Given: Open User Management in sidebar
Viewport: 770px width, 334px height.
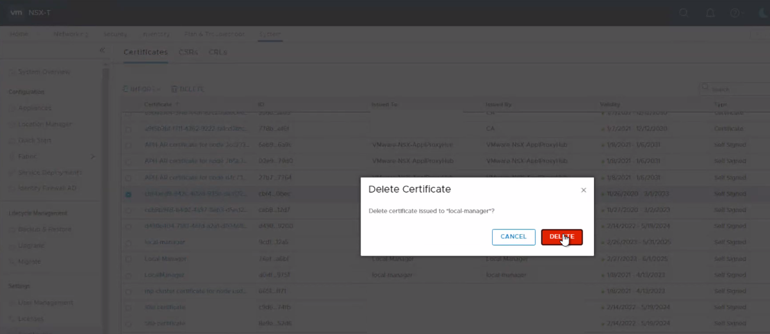Looking at the screenshot, I should coord(46,303).
